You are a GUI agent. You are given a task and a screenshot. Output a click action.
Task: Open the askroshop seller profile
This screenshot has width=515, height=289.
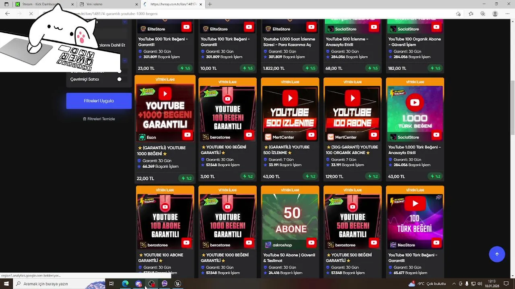coord(278,245)
